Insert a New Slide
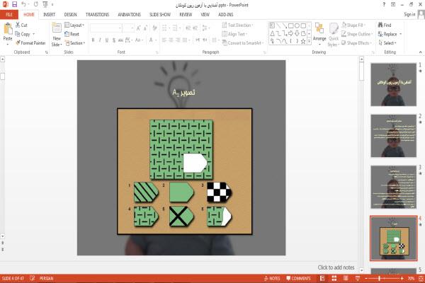 point(57,35)
